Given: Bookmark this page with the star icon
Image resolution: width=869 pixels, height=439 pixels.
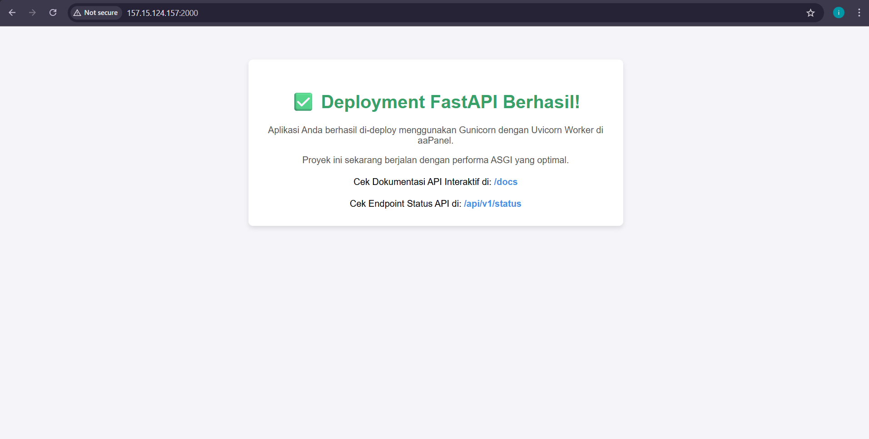Looking at the screenshot, I should [810, 13].
